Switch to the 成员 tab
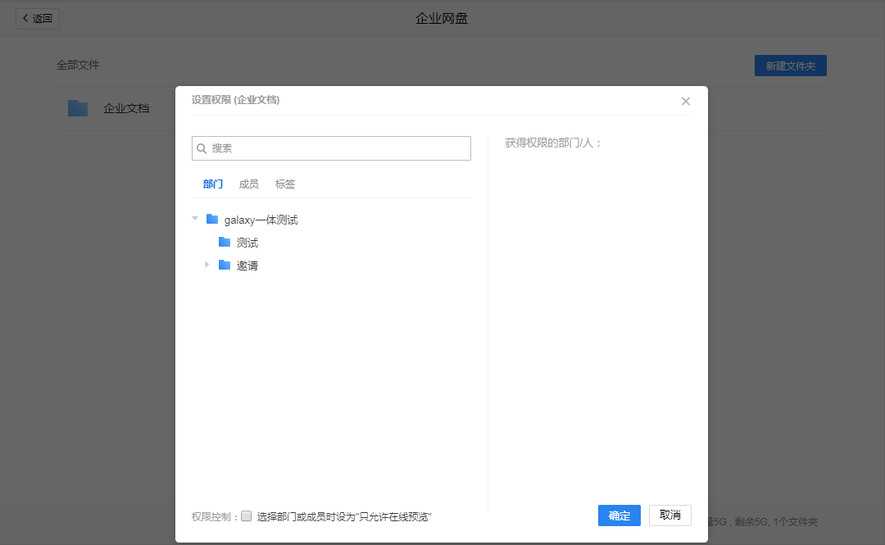Image resolution: width=885 pixels, height=545 pixels. [x=249, y=184]
